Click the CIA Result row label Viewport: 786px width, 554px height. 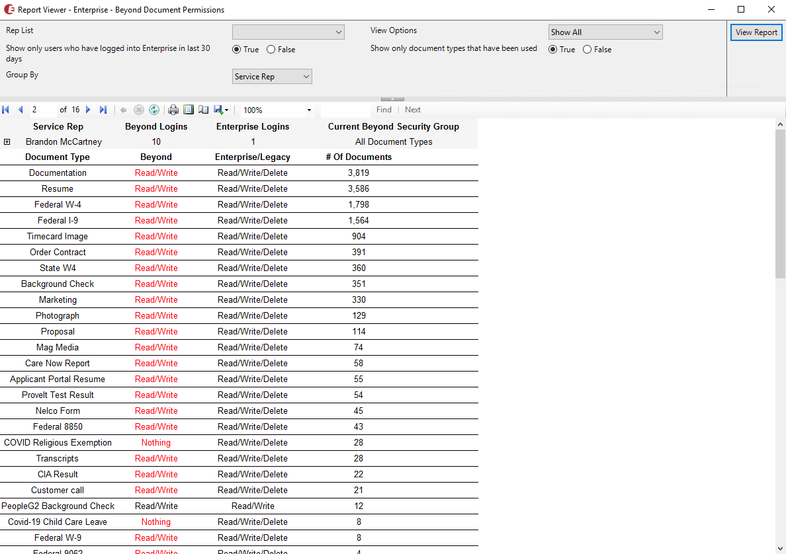pyautogui.click(x=58, y=475)
